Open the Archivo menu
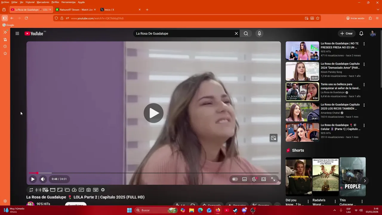Image resolution: width=382 pixels, height=215 pixels. (5, 2)
